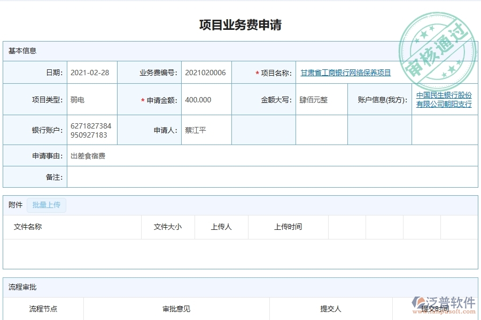Screen dimensions: 481x320
Task: Select the 附件 section header
Action: [x=13, y=205]
